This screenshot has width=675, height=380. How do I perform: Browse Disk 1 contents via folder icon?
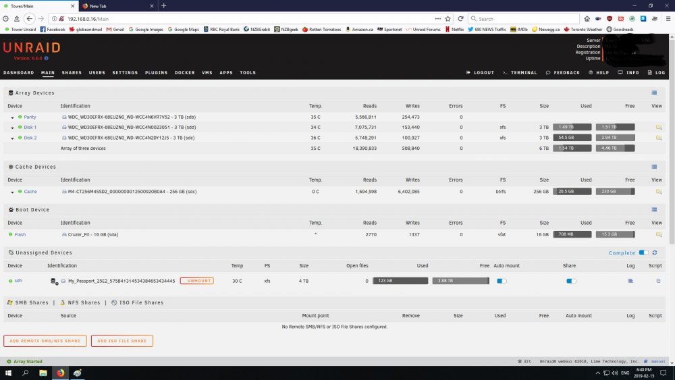659,128
